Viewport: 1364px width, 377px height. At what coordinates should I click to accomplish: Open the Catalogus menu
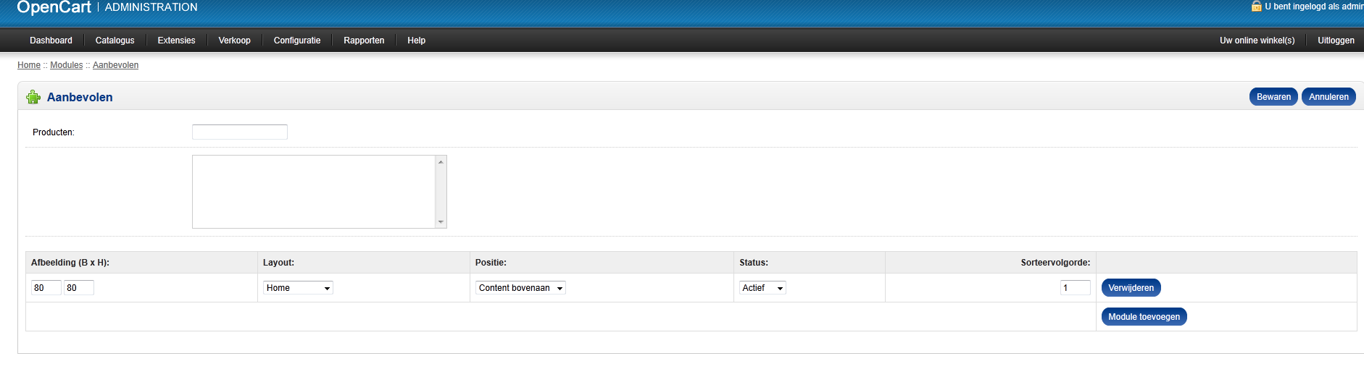115,41
